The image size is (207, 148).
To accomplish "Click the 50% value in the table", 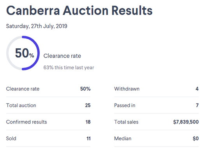I will [85, 89].
